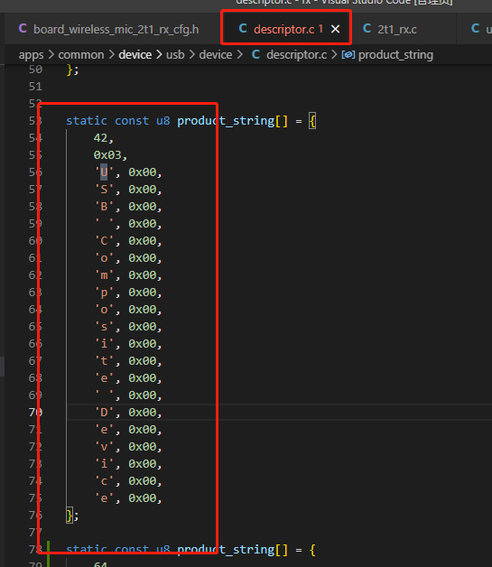The height and width of the screenshot is (567, 492).
Task: Close the descriptor.c tab
Action: (x=336, y=29)
